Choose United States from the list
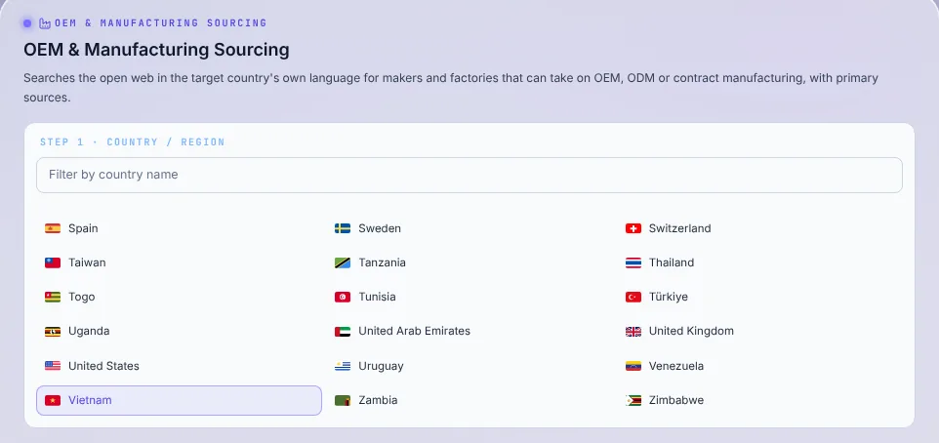Screen dimensions: 939x443 (179, 366)
